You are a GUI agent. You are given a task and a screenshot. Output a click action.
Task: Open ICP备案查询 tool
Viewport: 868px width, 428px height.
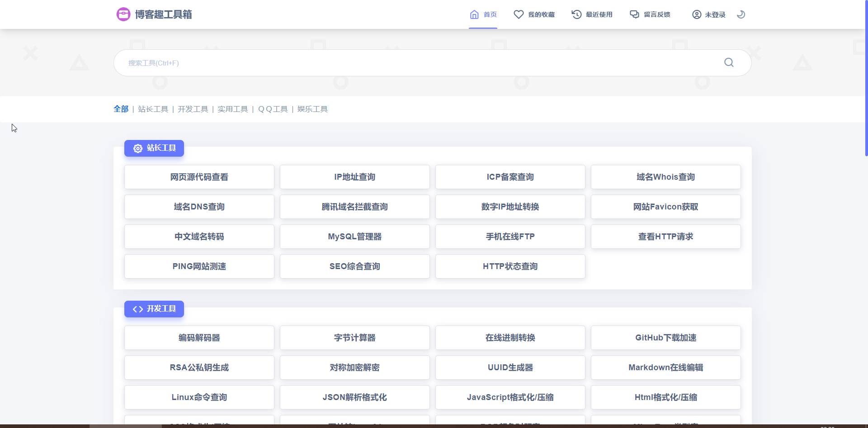click(510, 177)
